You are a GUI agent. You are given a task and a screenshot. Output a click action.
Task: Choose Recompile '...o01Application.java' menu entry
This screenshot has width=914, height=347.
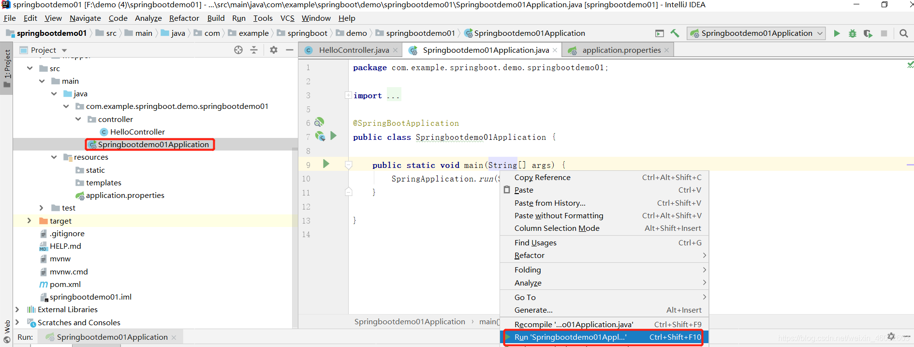[x=604, y=324]
